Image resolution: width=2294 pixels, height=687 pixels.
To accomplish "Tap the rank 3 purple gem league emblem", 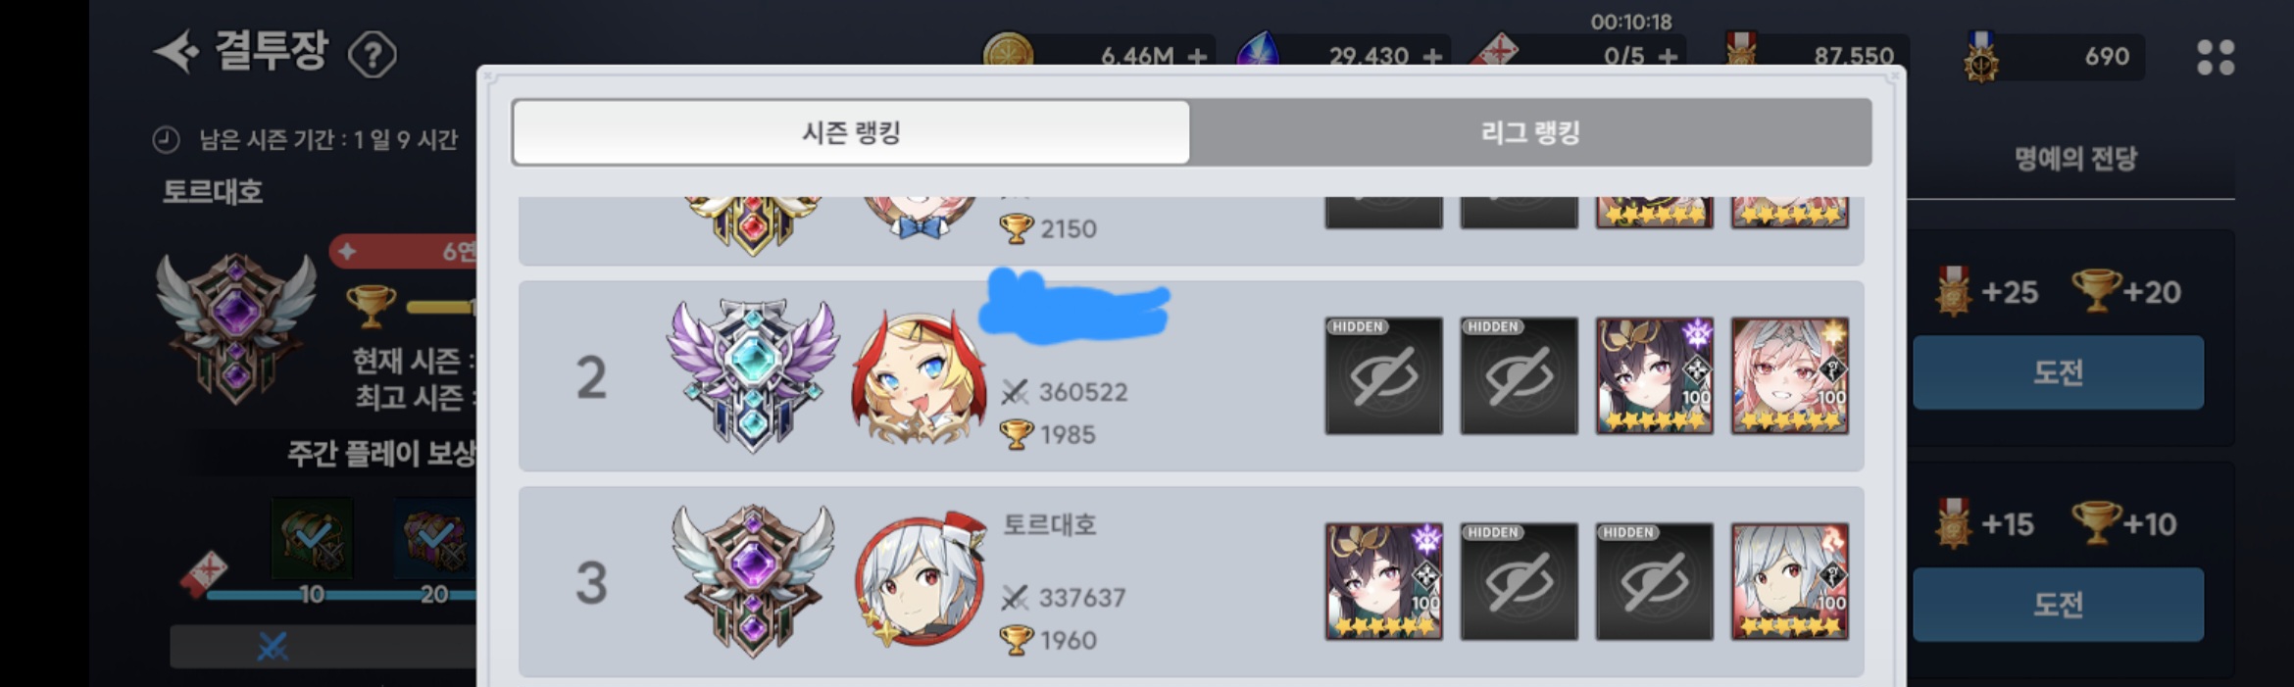I will coord(753,581).
